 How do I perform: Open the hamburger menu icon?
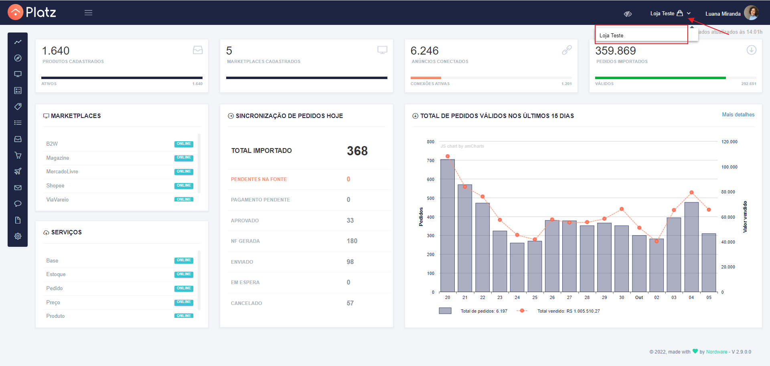(88, 13)
